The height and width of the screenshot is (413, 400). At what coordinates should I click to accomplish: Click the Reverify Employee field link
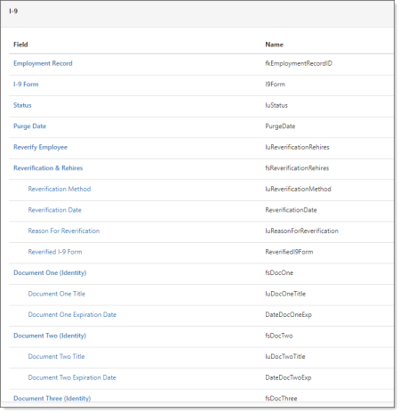point(40,147)
